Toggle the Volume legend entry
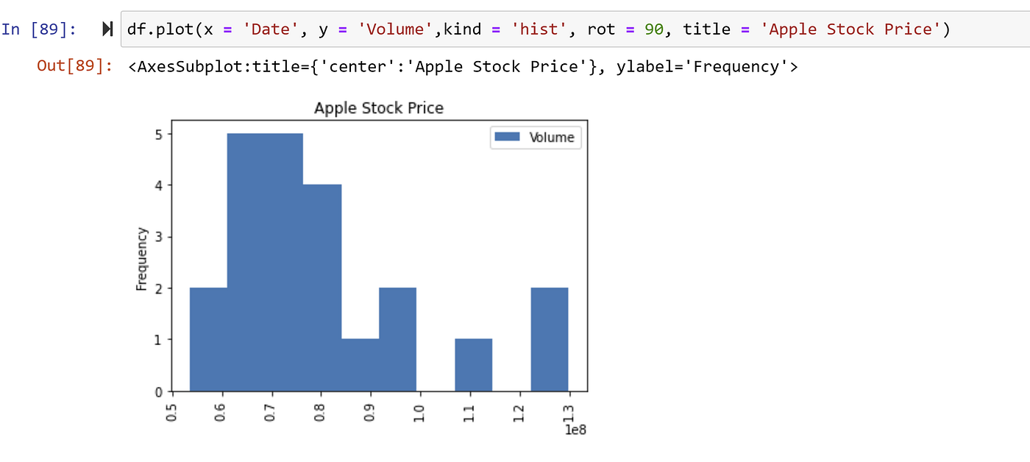1030x462 pixels. tap(553, 138)
